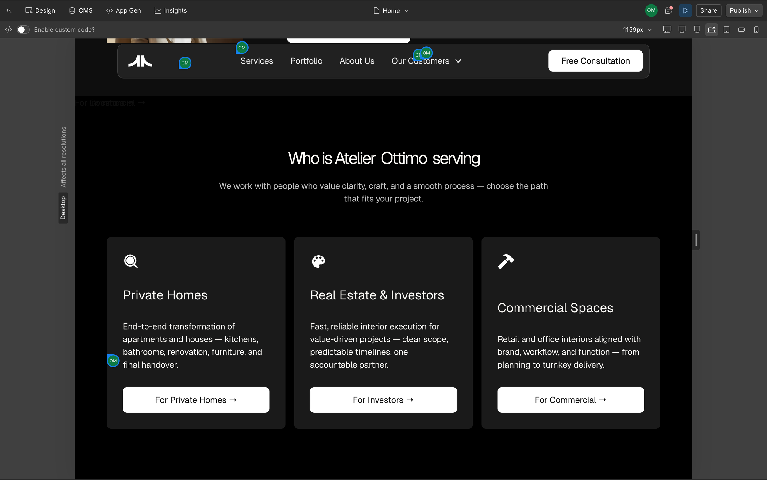Open the CMS tab
This screenshot has width=767, height=480.
[81, 10]
